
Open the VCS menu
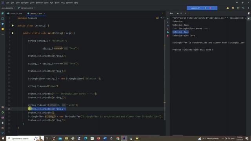tap(63, 3)
